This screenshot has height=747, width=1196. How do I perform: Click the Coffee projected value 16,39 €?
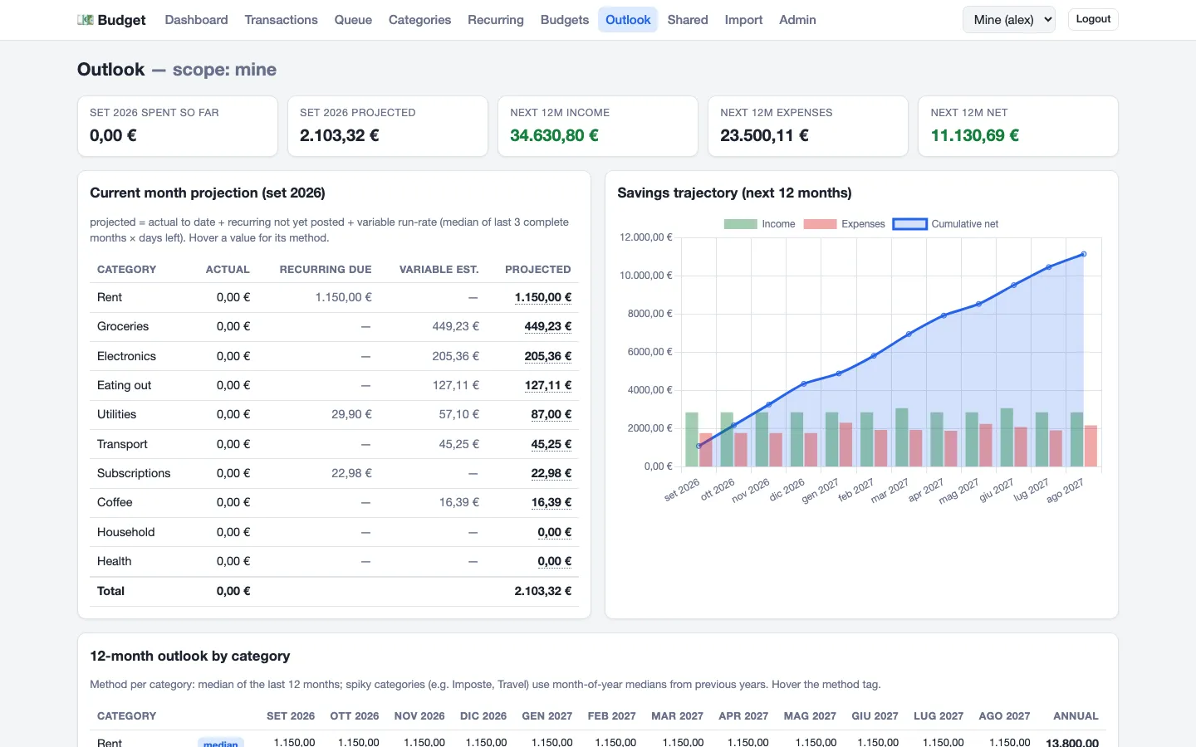point(551,502)
